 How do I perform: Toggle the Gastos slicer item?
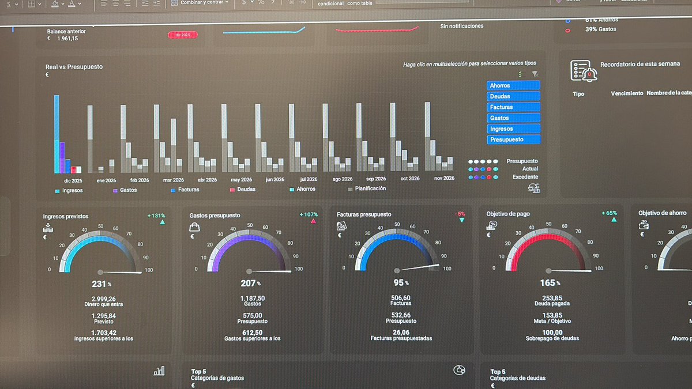click(x=513, y=118)
